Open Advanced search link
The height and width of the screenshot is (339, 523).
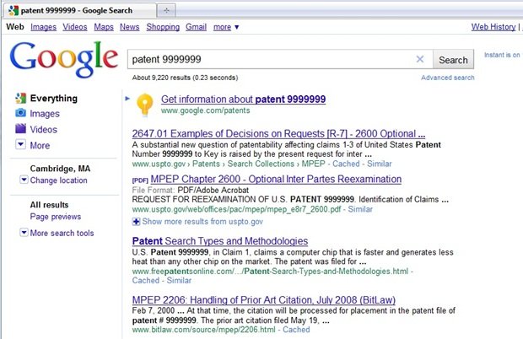tap(447, 78)
